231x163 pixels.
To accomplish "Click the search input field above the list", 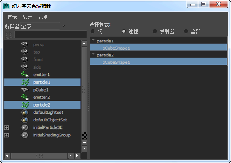I will [50, 35].
